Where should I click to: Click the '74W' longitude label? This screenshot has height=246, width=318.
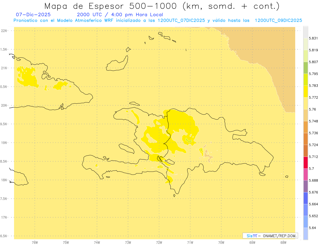[97, 243]
